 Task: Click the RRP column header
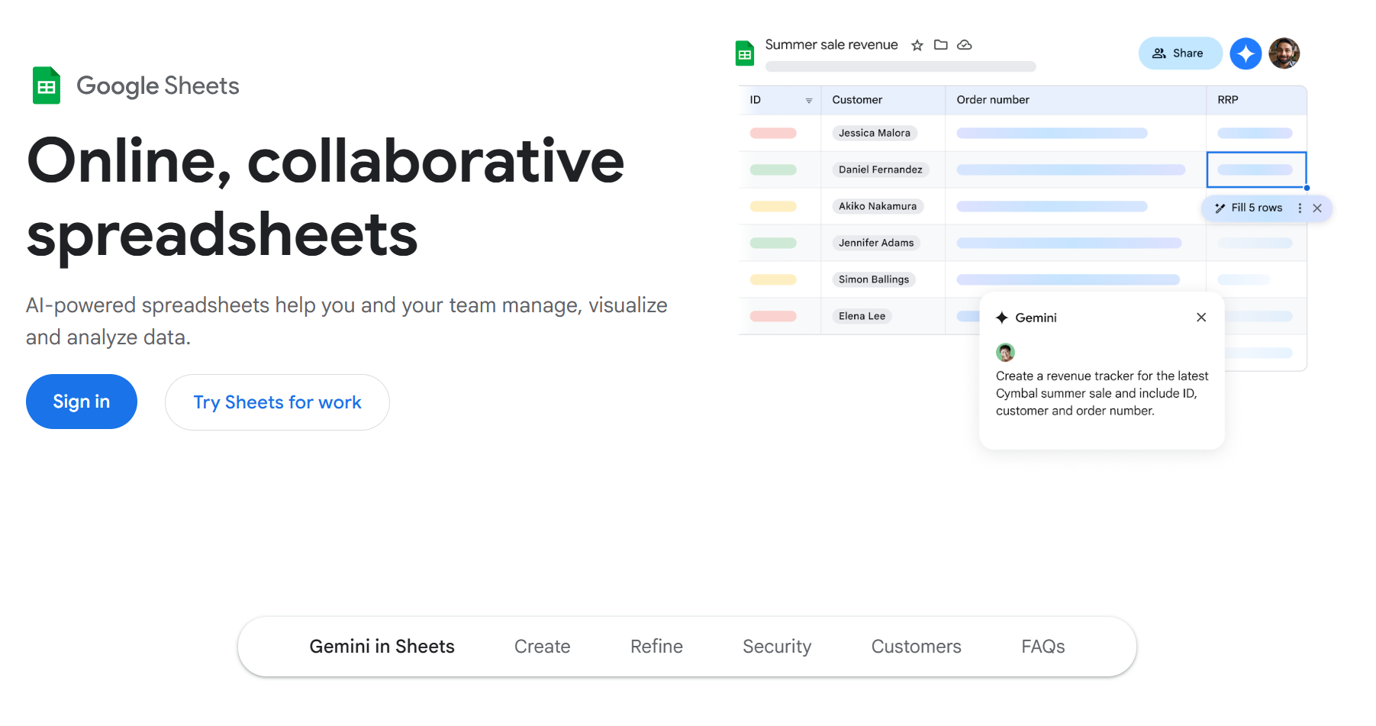click(1256, 100)
